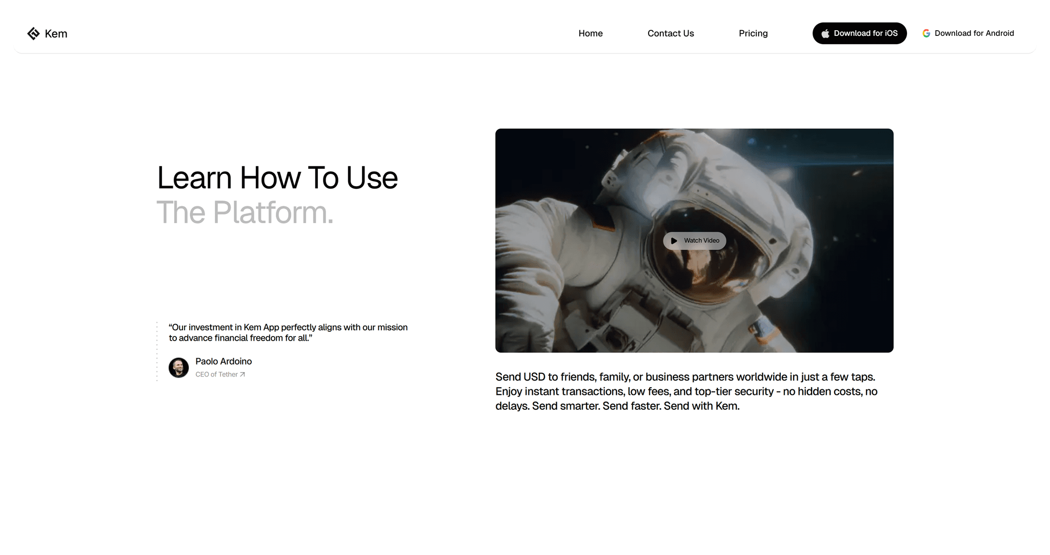The image size is (1050, 555).
Task: Click Paolo Ardoino's avatar photo
Action: click(x=178, y=367)
